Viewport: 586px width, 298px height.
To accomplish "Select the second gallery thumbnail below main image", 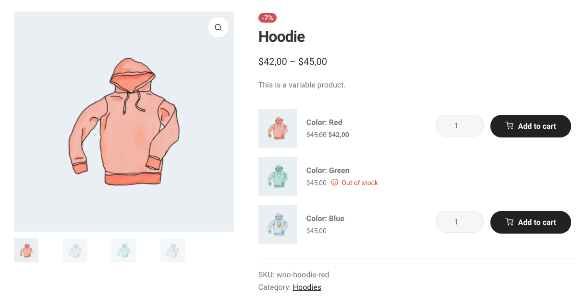I will (75, 250).
